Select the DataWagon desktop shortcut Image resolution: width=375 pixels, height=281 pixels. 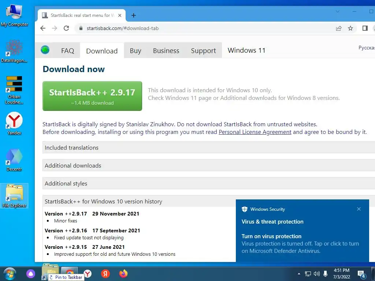14,51
